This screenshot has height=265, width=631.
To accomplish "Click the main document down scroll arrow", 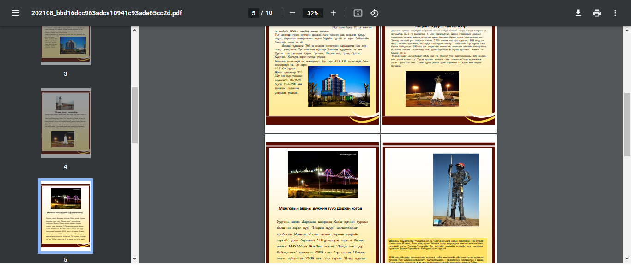I will tap(627, 259).
